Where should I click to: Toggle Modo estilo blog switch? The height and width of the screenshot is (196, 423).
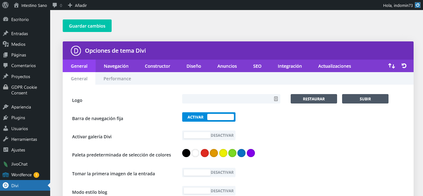pos(209,191)
